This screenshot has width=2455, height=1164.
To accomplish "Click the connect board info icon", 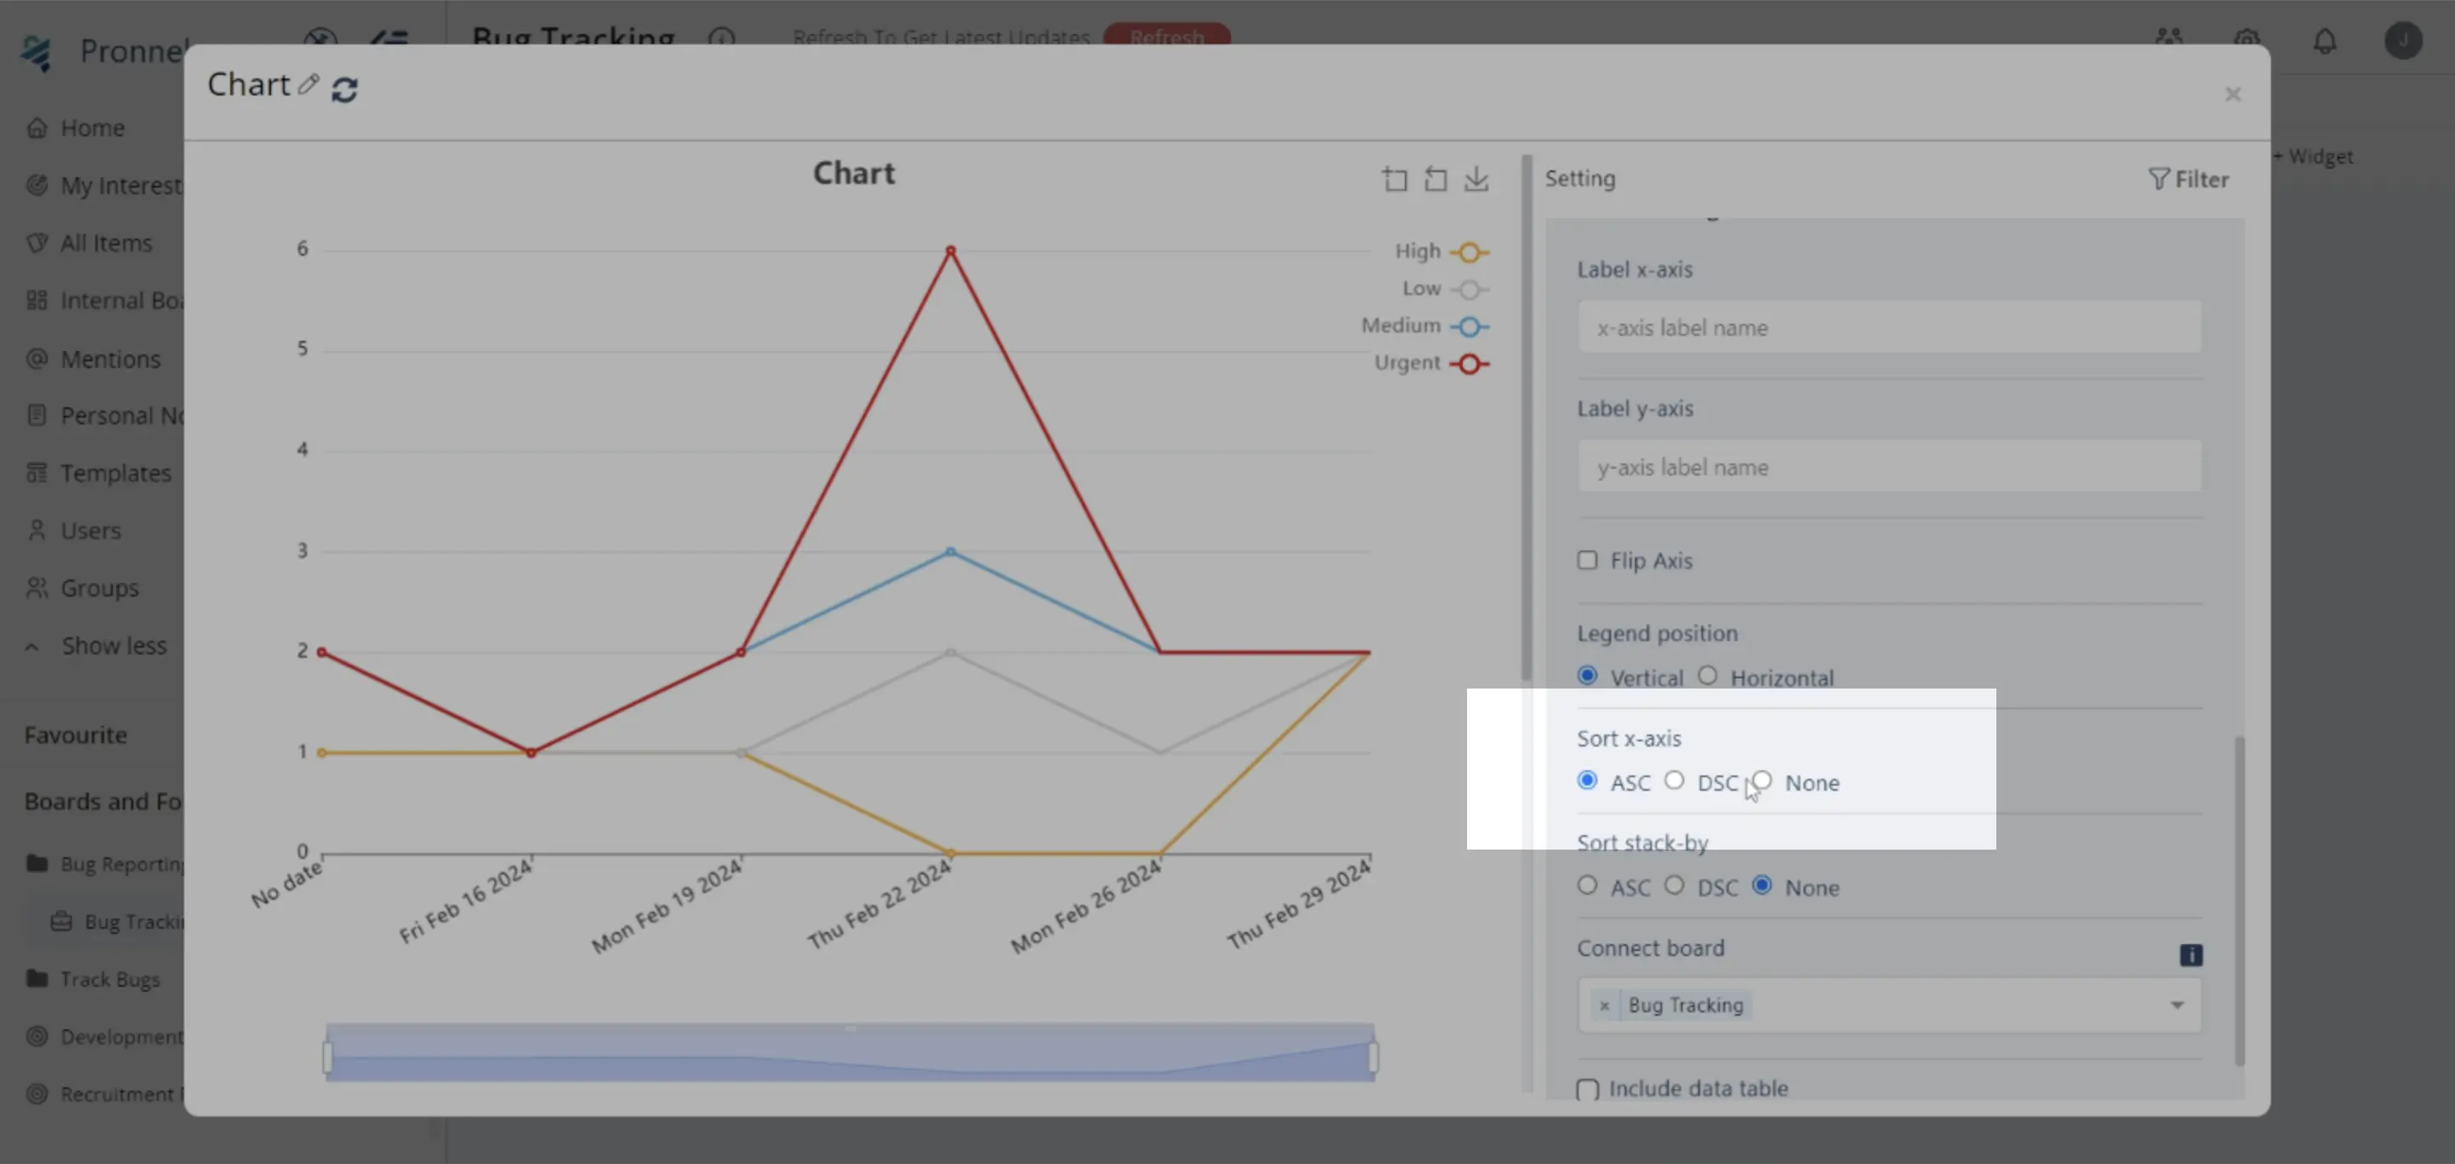I will [2190, 954].
